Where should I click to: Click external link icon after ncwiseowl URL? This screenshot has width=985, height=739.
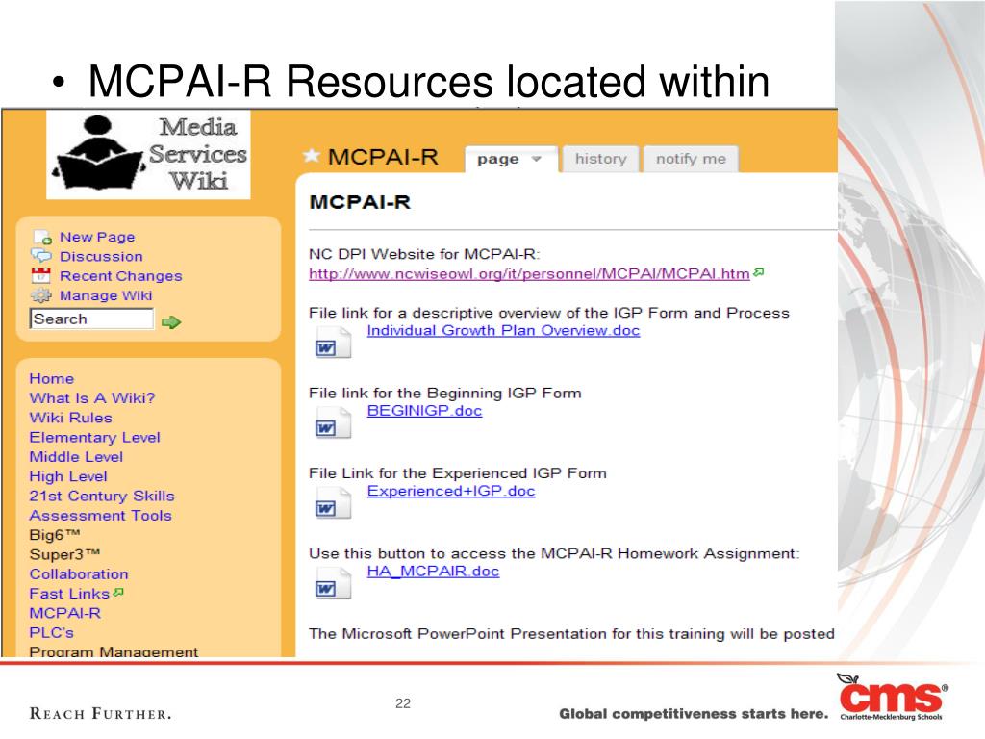point(759,272)
